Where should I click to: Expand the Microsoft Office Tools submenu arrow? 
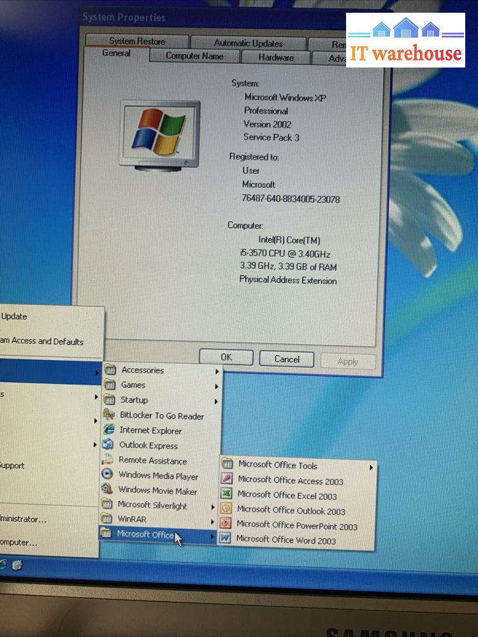click(x=371, y=468)
